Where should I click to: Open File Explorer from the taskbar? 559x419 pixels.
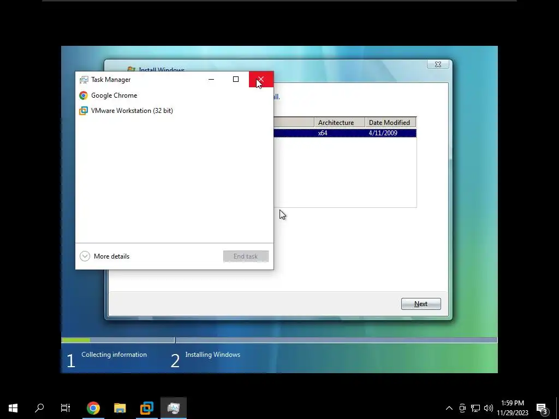pyautogui.click(x=120, y=408)
